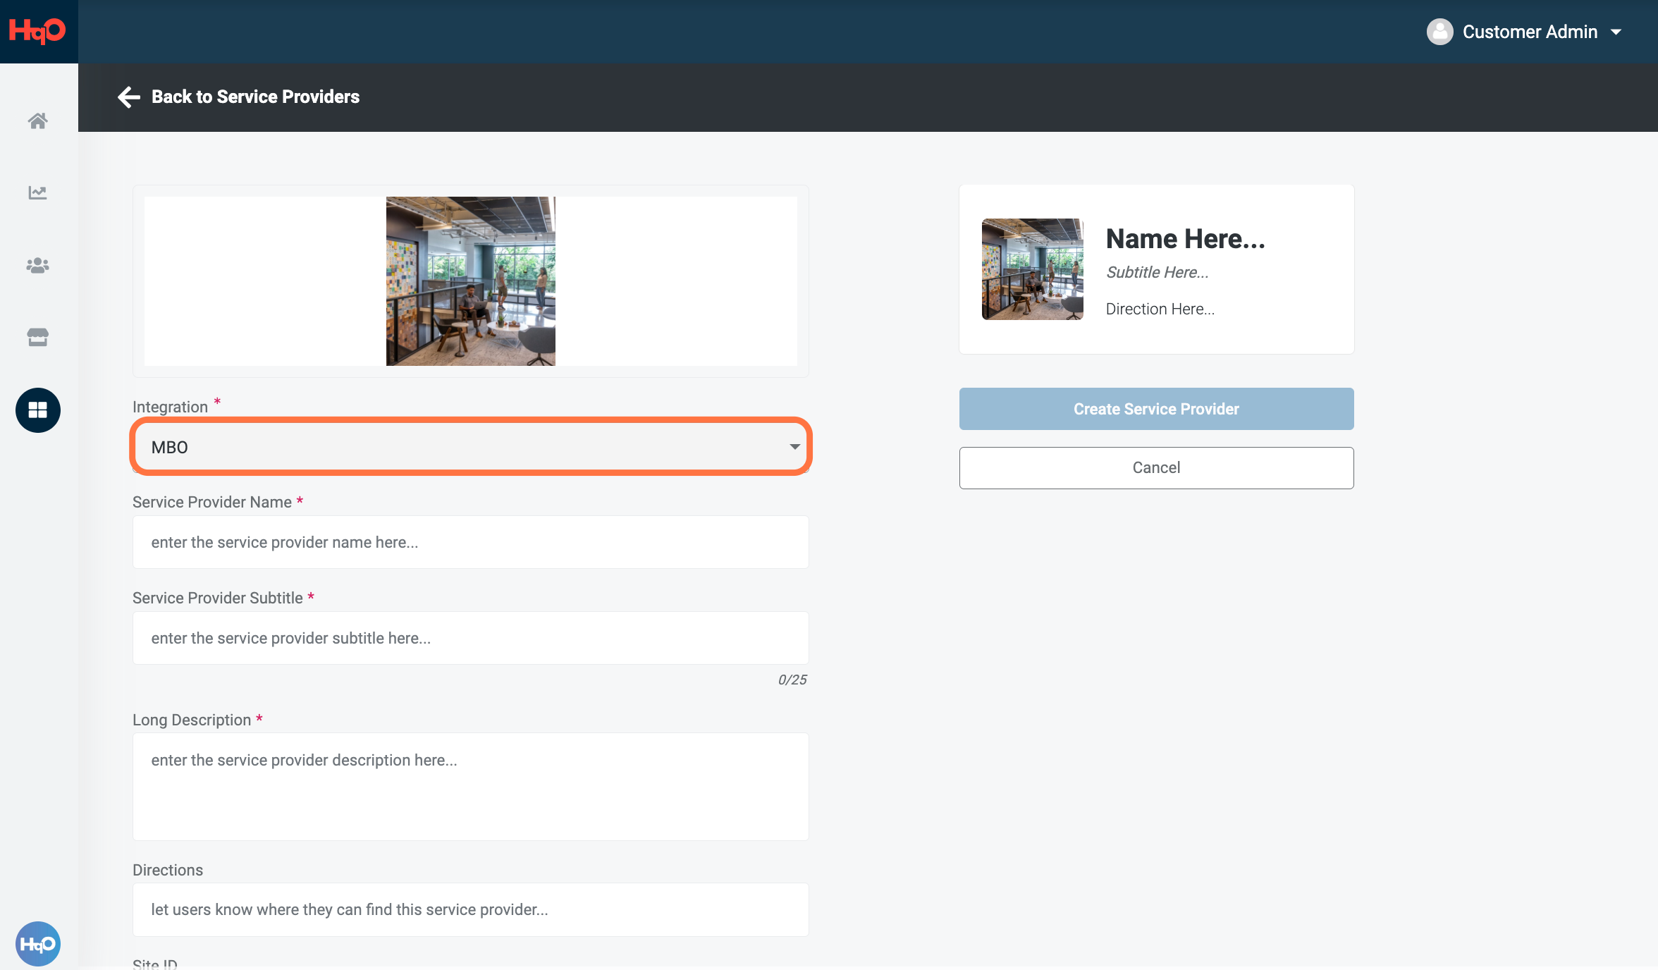The image size is (1658, 970).
Task: Click the back arrow icon
Action: (129, 97)
